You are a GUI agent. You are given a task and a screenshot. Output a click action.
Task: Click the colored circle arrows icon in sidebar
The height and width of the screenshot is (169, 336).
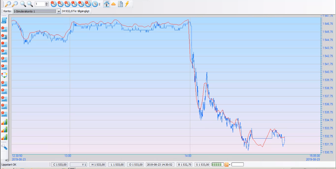pos(4,75)
